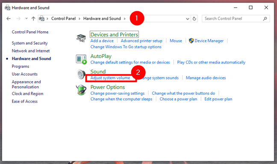Open Network and Internet category
The height and width of the screenshot is (164, 277).
[x=31, y=51]
